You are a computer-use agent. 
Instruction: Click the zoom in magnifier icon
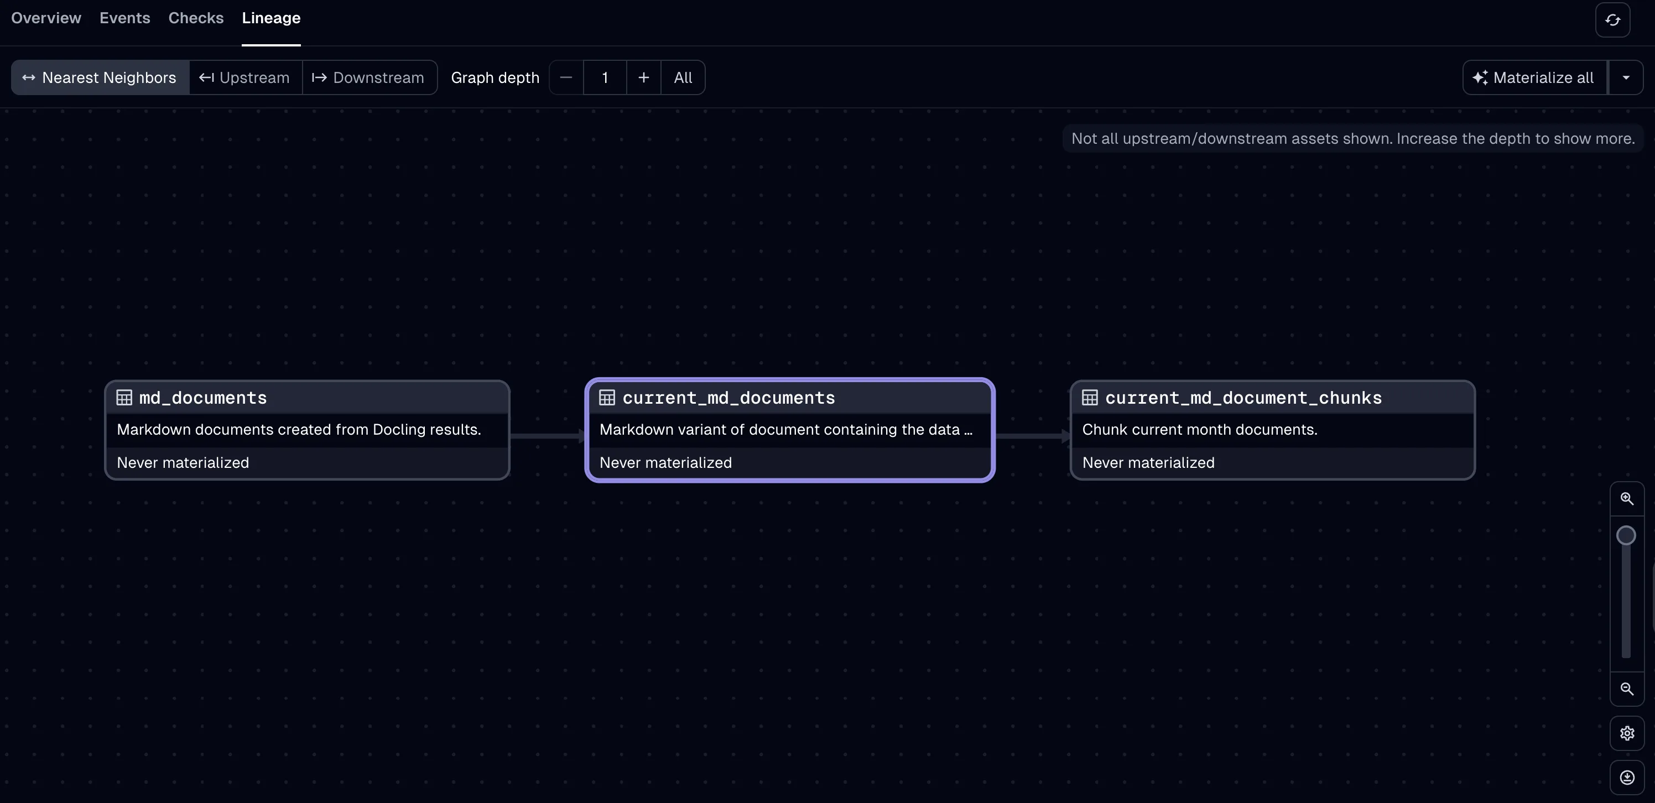[1626, 498]
